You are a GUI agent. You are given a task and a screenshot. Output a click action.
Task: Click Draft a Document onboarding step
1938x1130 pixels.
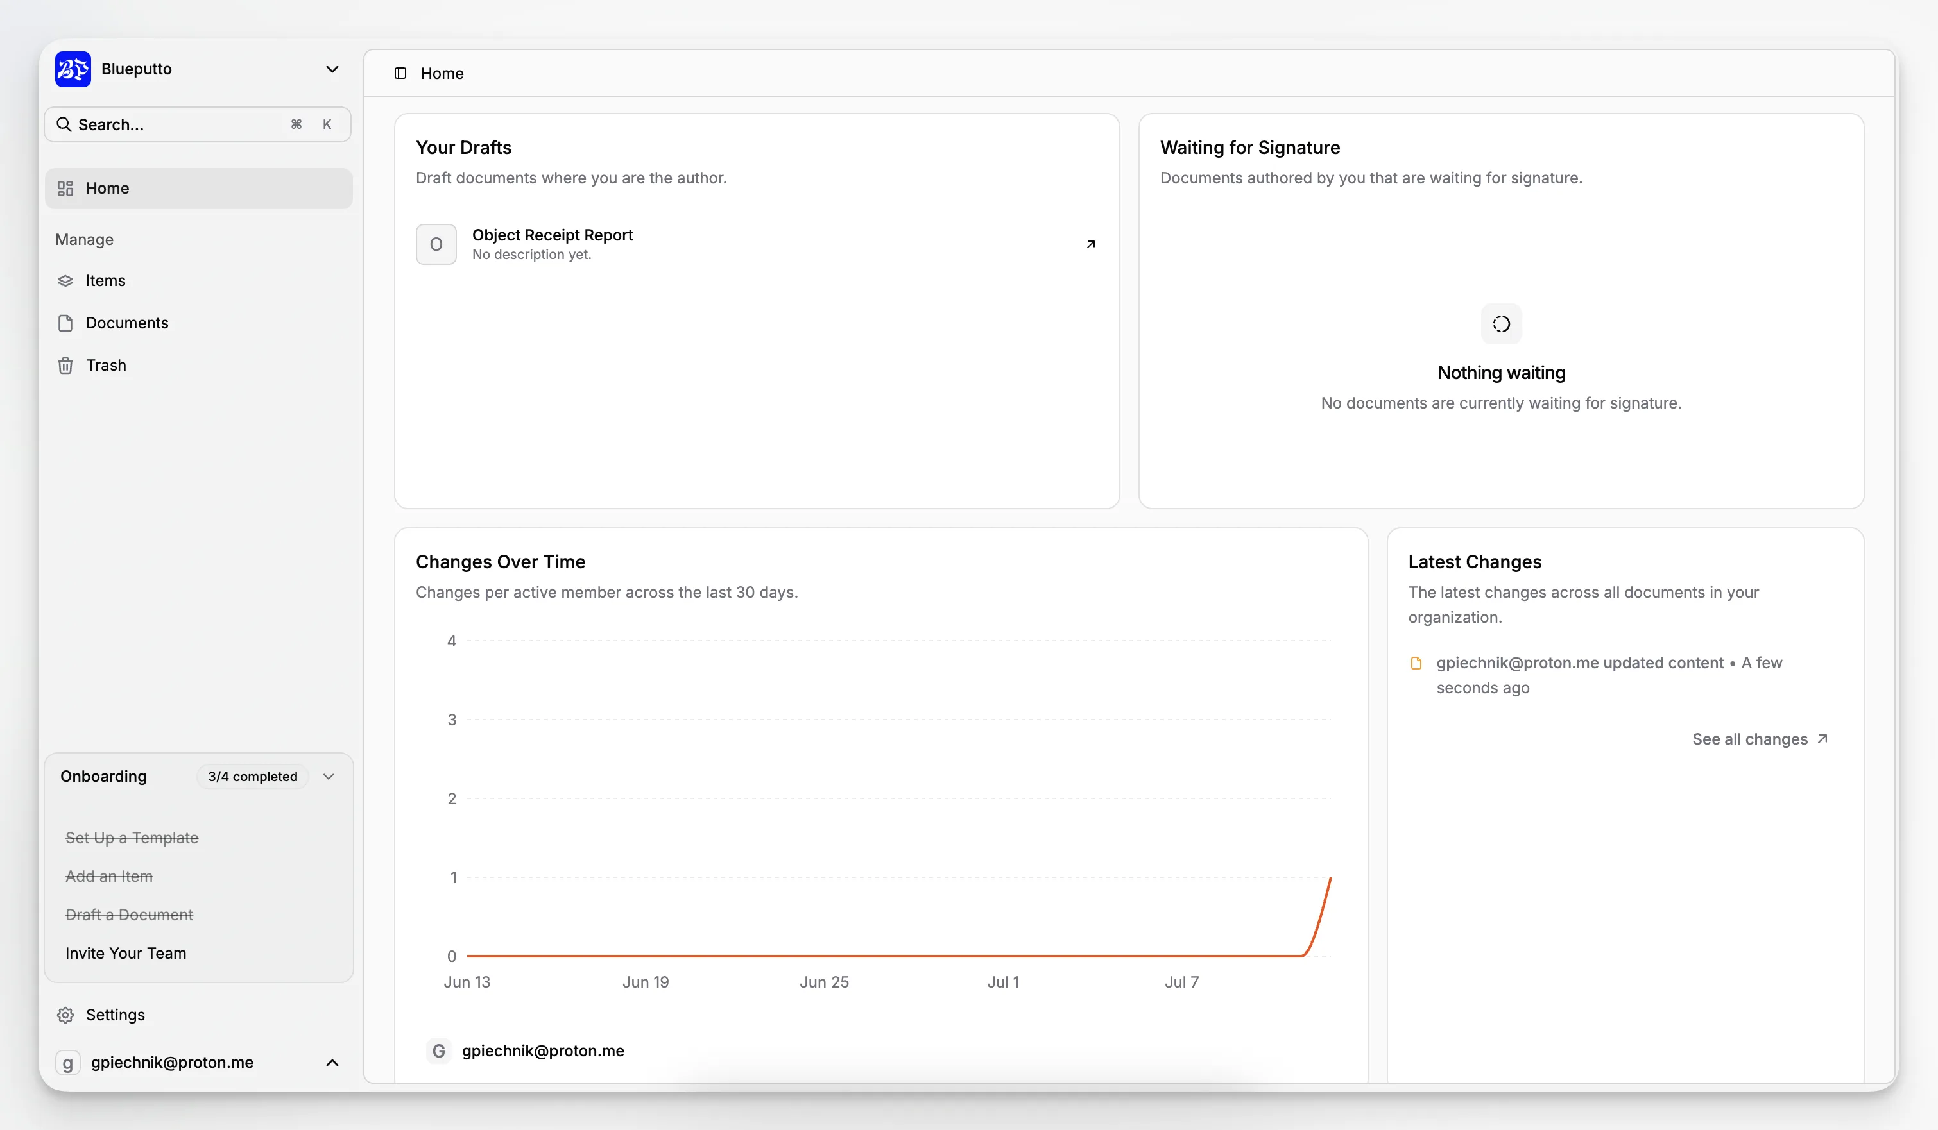click(129, 915)
